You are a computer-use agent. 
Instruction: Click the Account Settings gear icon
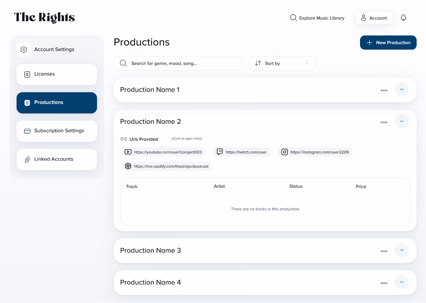tap(24, 50)
